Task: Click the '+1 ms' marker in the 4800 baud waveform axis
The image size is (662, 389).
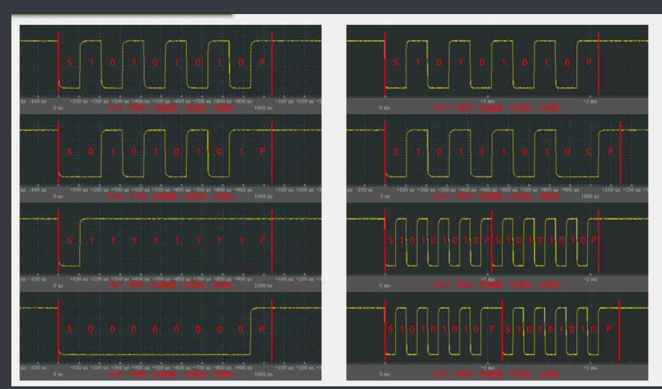Action: coord(488,101)
